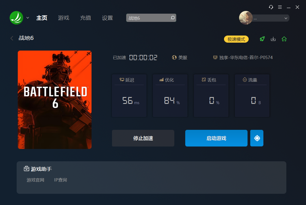Switch to the 游戏 tab
The image size is (306, 205).
[x=64, y=18]
